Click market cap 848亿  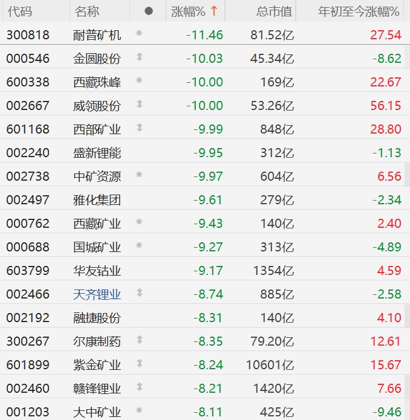click(x=277, y=129)
